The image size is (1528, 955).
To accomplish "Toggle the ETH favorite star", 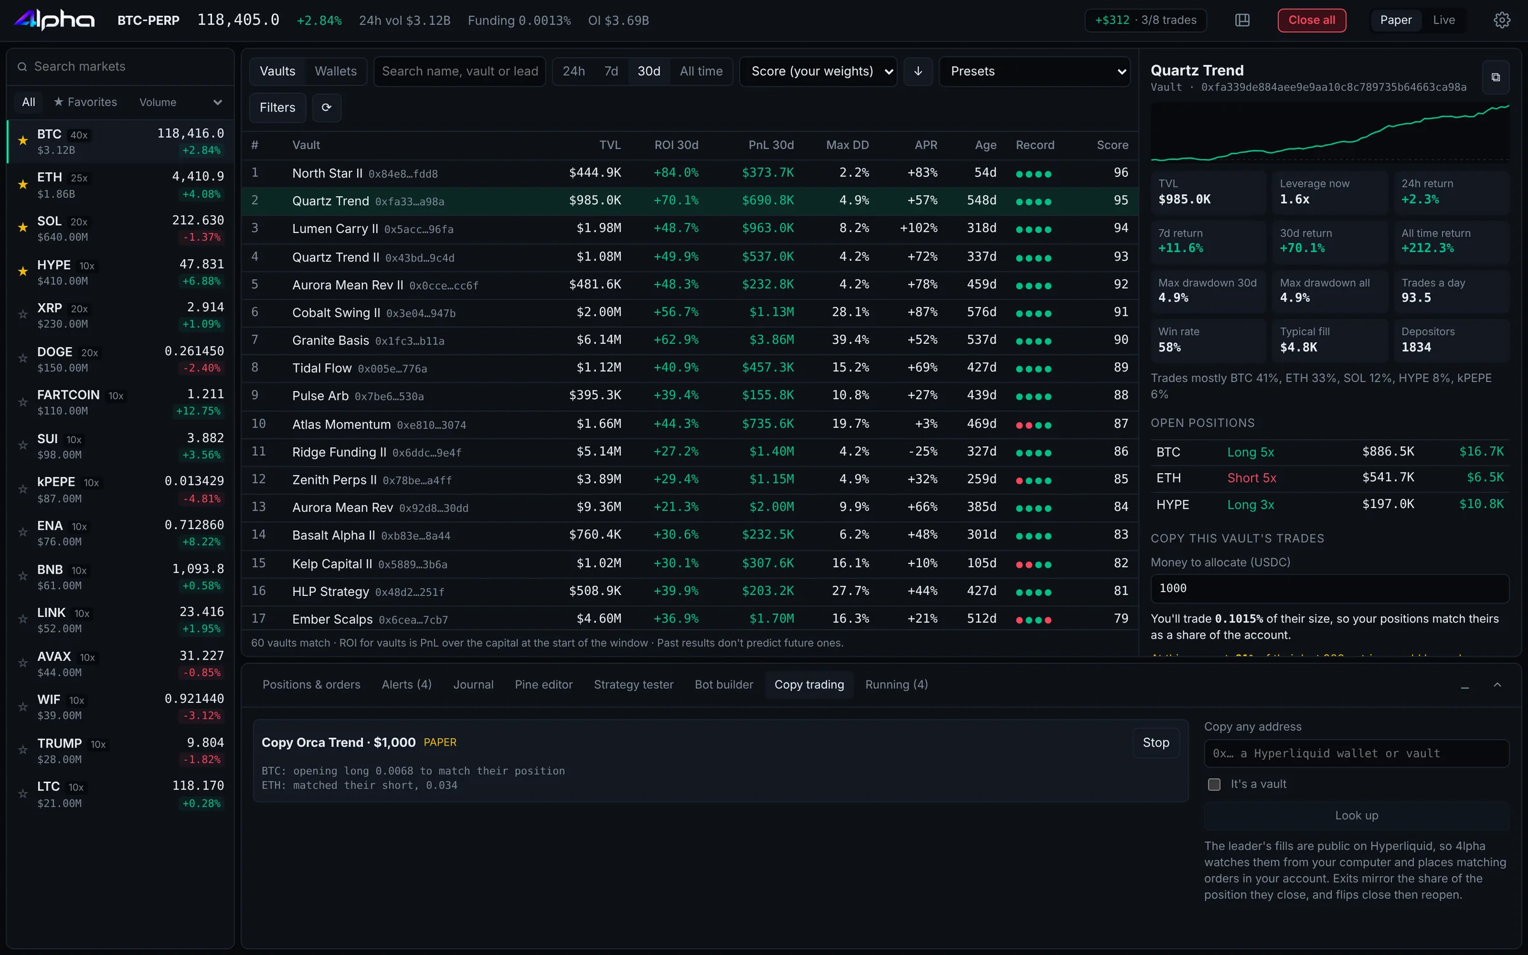I will [23, 185].
